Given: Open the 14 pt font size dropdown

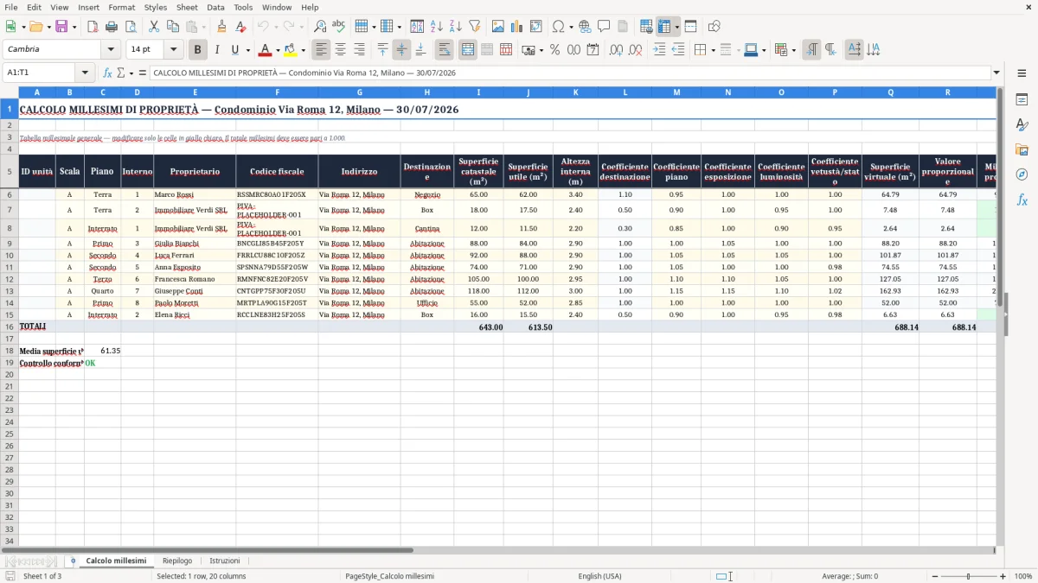Looking at the screenshot, I should [x=173, y=49].
